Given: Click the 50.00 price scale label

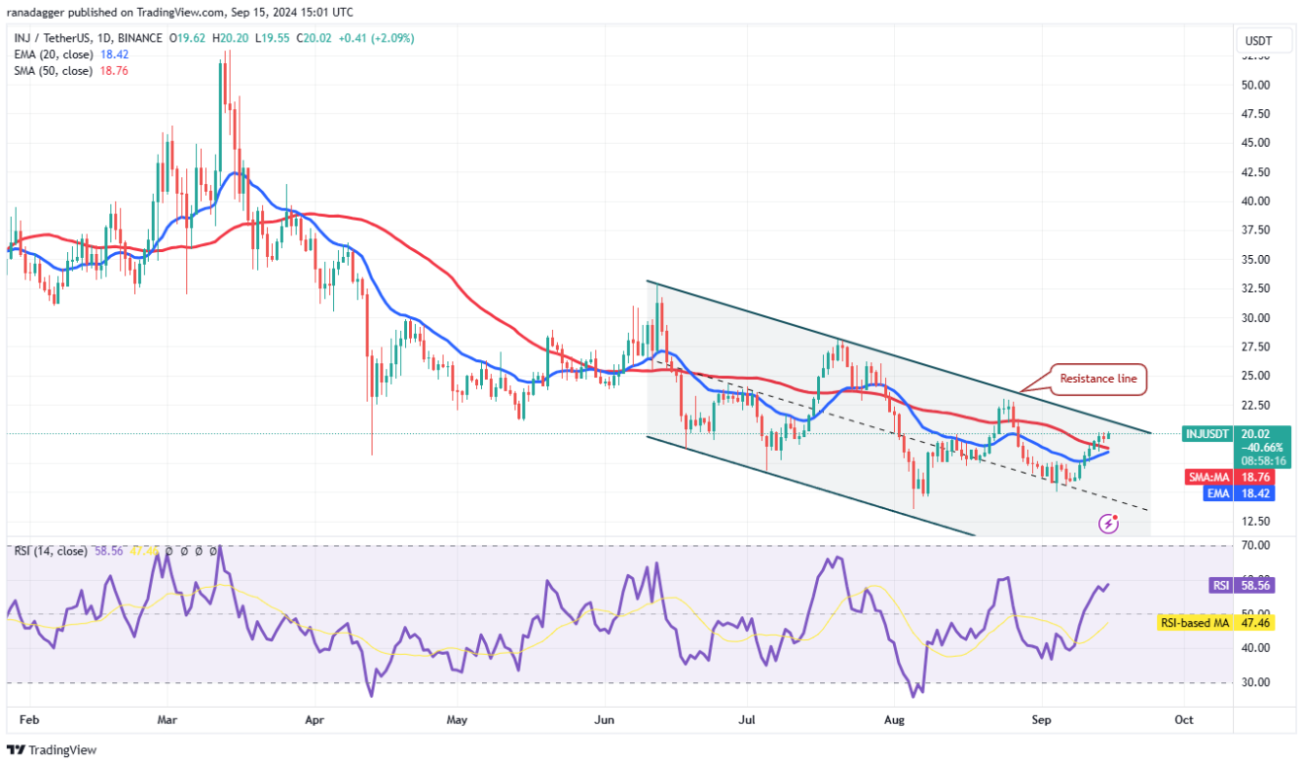Looking at the screenshot, I should pos(1255,85).
